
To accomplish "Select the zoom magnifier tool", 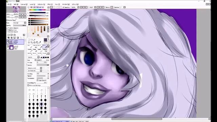I will coord(32,42).
